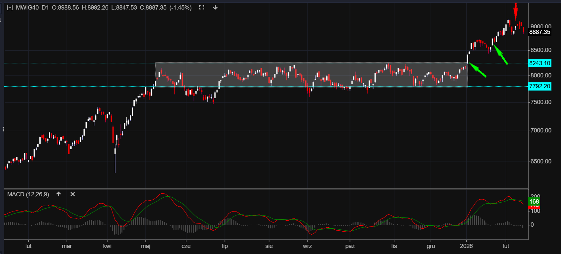Click the divider between chart and MACD
This screenshot has height=254, width=561.
tap(264, 189)
